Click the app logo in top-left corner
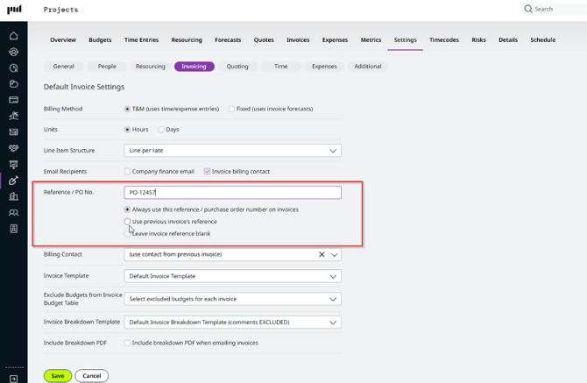 pos(14,9)
